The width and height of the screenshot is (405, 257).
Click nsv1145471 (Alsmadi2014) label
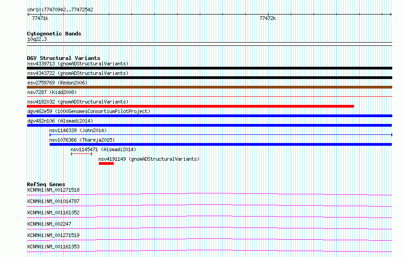[103, 149]
